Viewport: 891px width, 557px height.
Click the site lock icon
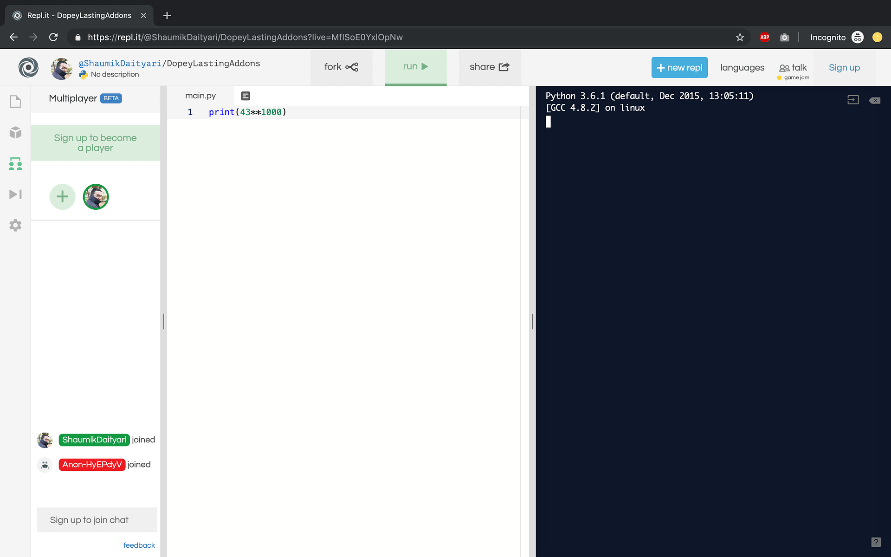point(78,37)
